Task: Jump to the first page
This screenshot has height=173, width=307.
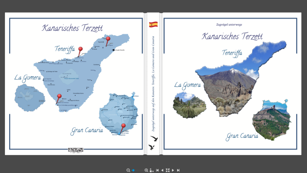Action: coord(157,170)
